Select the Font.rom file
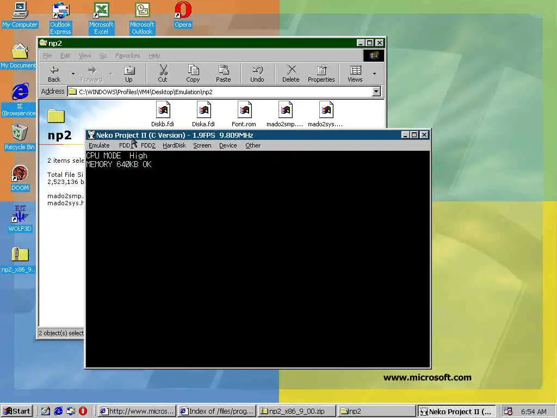Viewport: 557px width, 418px height. 244,114
